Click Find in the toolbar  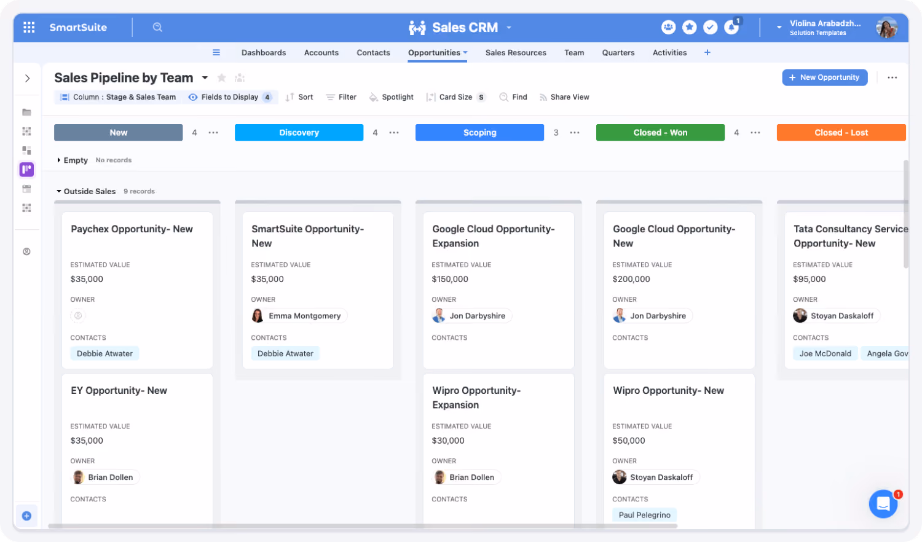513,97
